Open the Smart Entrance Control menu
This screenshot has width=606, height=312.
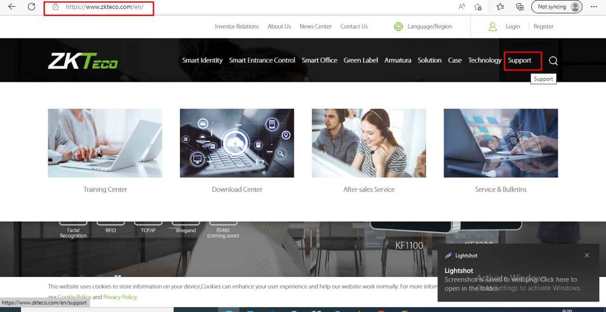262,60
